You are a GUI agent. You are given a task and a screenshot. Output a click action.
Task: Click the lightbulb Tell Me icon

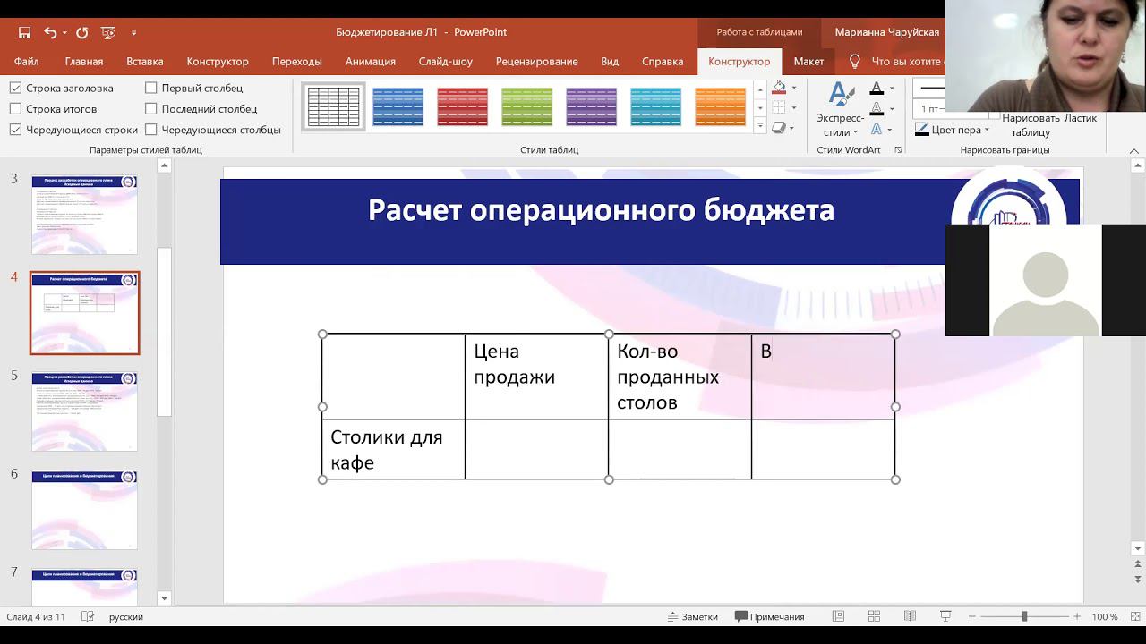pos(854,61)
